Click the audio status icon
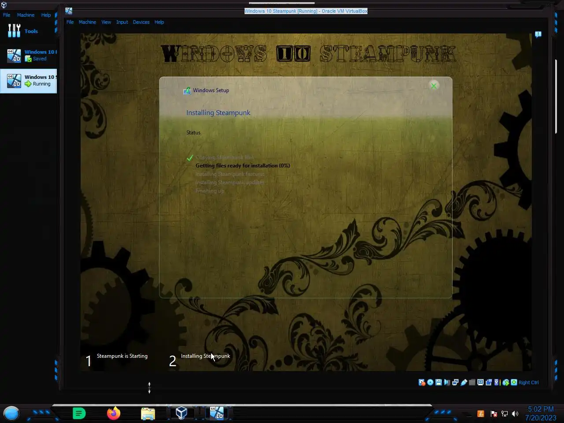564x423 pixels. 447,382
